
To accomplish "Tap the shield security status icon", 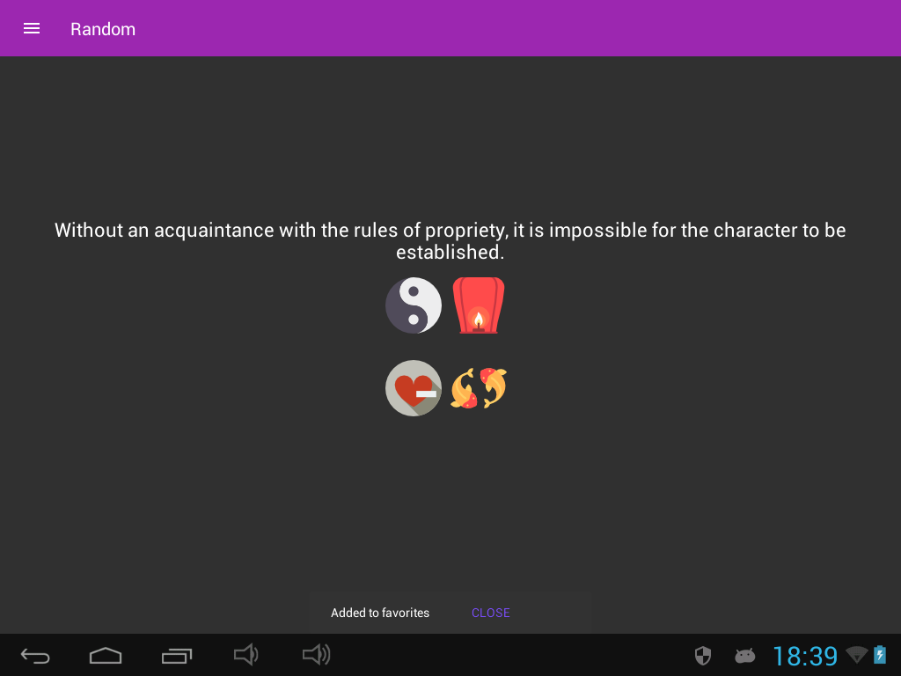I will pyautogui.click(x=703, y=655).
